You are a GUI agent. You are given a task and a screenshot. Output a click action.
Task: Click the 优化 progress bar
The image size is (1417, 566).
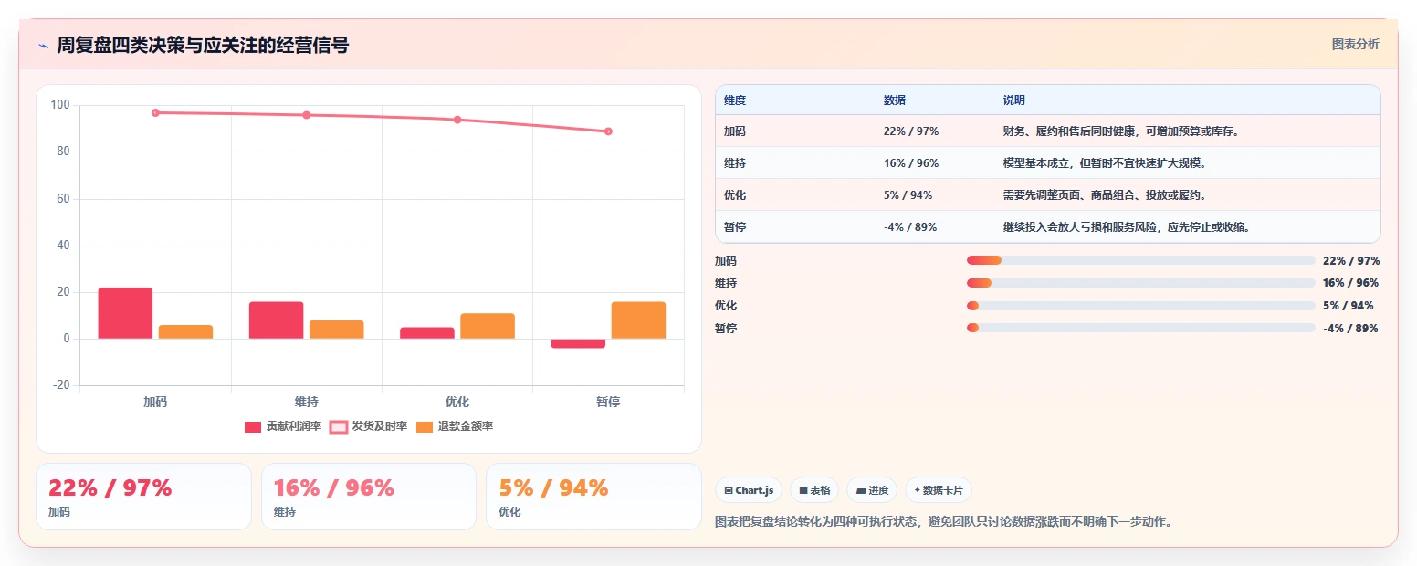click(1140, 306)
